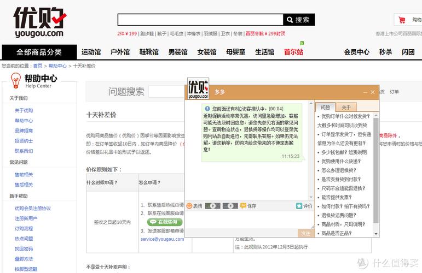Click the 帮助中心 breadcrumb link

57,66
